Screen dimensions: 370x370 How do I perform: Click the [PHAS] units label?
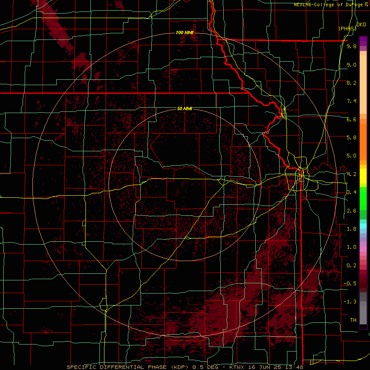347,28
